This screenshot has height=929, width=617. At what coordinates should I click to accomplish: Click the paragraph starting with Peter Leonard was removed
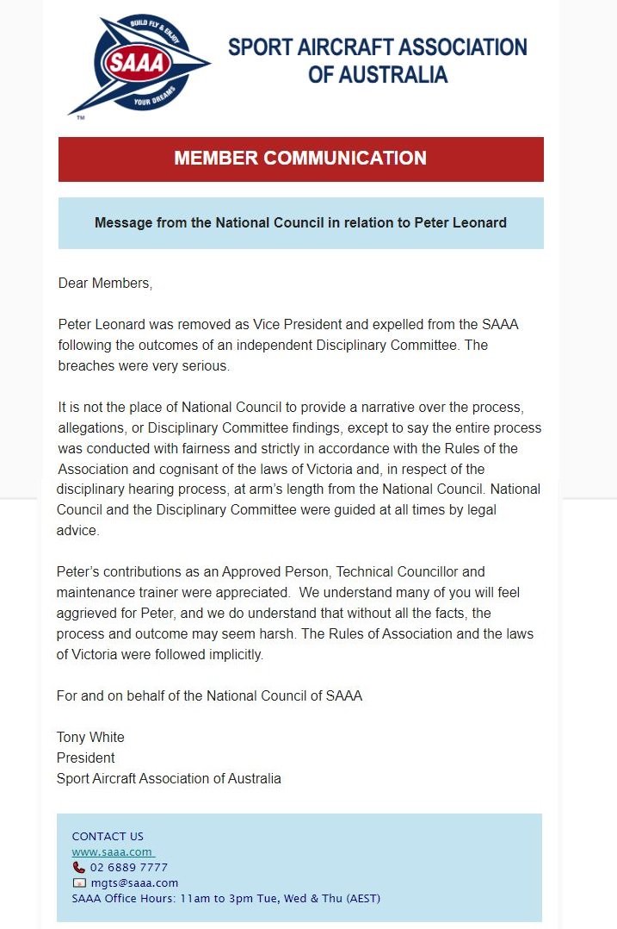tap(288, 345)
